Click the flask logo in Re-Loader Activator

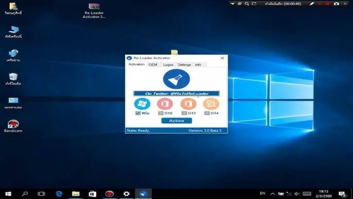(177, 79)
